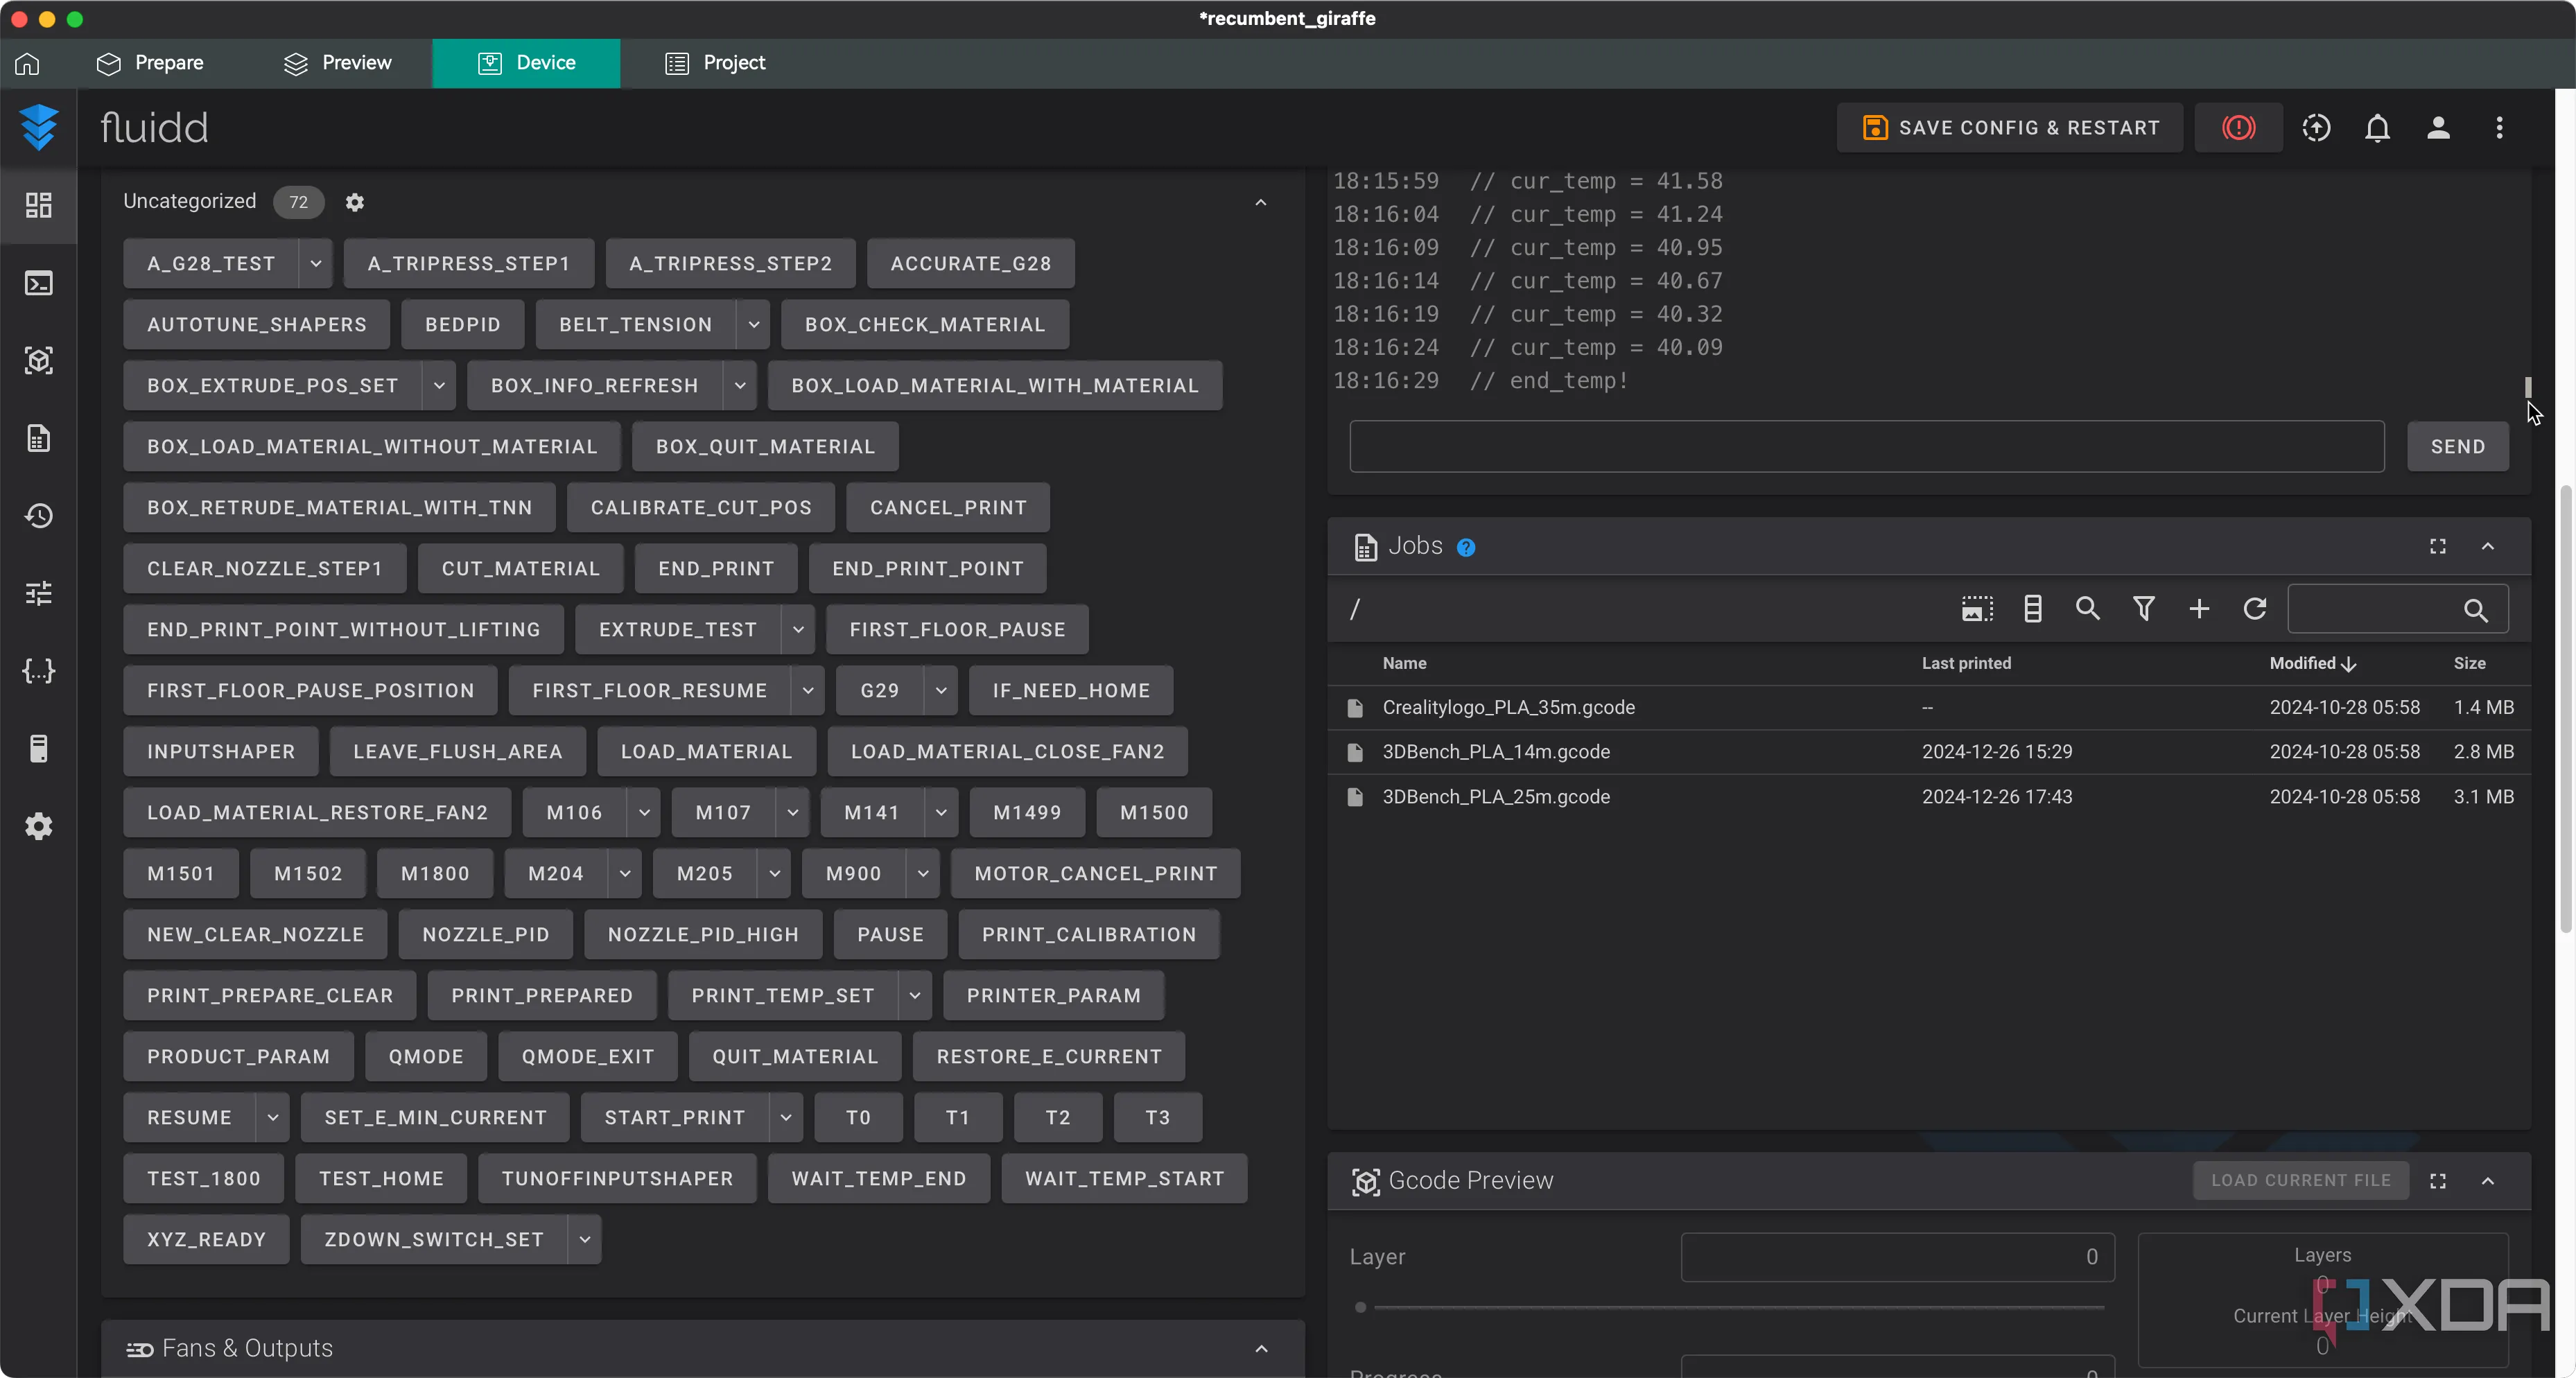
Task: Run the T0 macro
Action: pos(858,1118)
